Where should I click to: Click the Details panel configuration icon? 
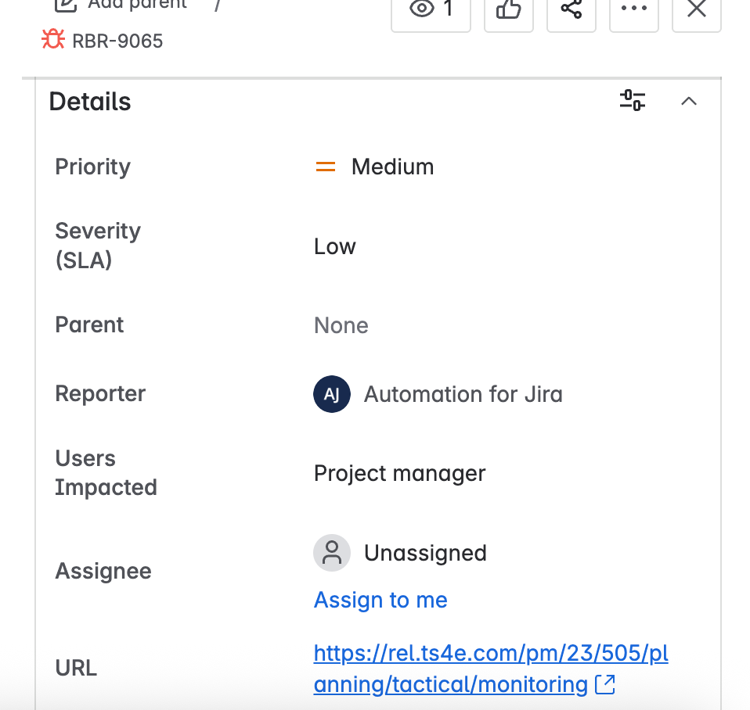(632, 101)
